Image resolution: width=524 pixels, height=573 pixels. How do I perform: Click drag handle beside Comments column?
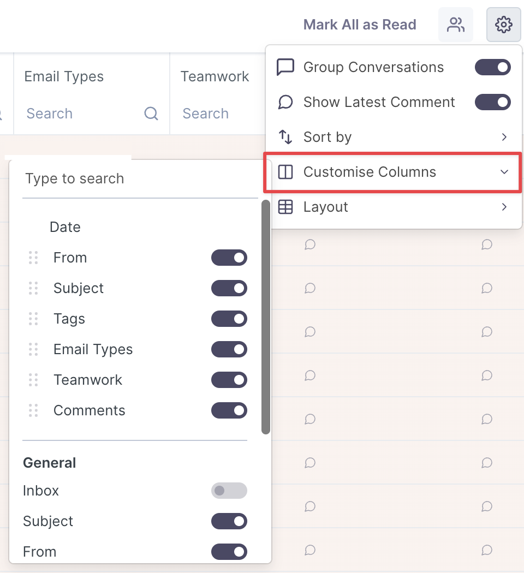pyautogui.click(x=33, y=410)
